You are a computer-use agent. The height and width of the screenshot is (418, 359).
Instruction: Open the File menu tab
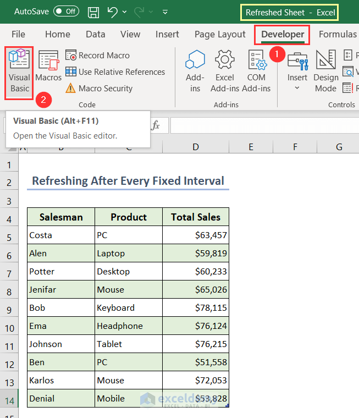(x=18, y=34)
